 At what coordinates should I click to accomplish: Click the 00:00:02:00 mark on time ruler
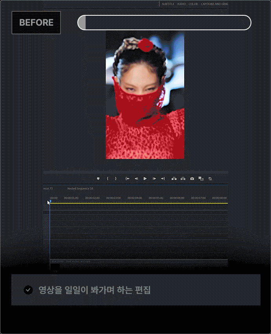click(92, 198)
